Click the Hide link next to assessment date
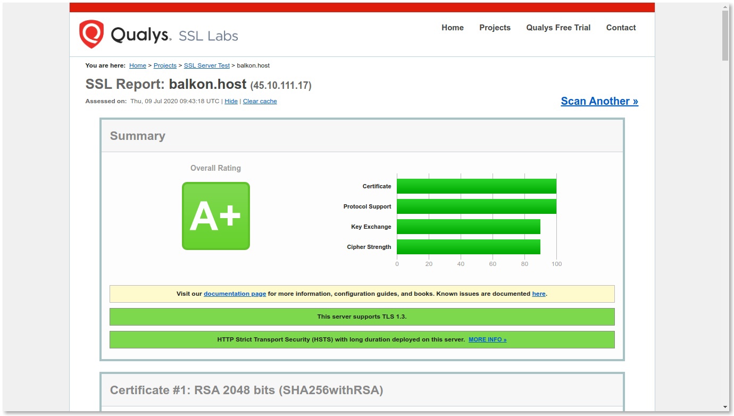Image resolution: width=734 pixels, height=416 pixels. [x=231, y=101]
